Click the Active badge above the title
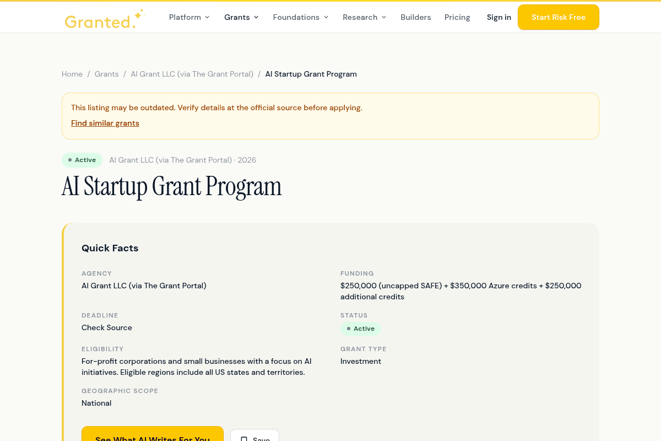The width and height of the screenshot is (661, 441). pos(82,160)
